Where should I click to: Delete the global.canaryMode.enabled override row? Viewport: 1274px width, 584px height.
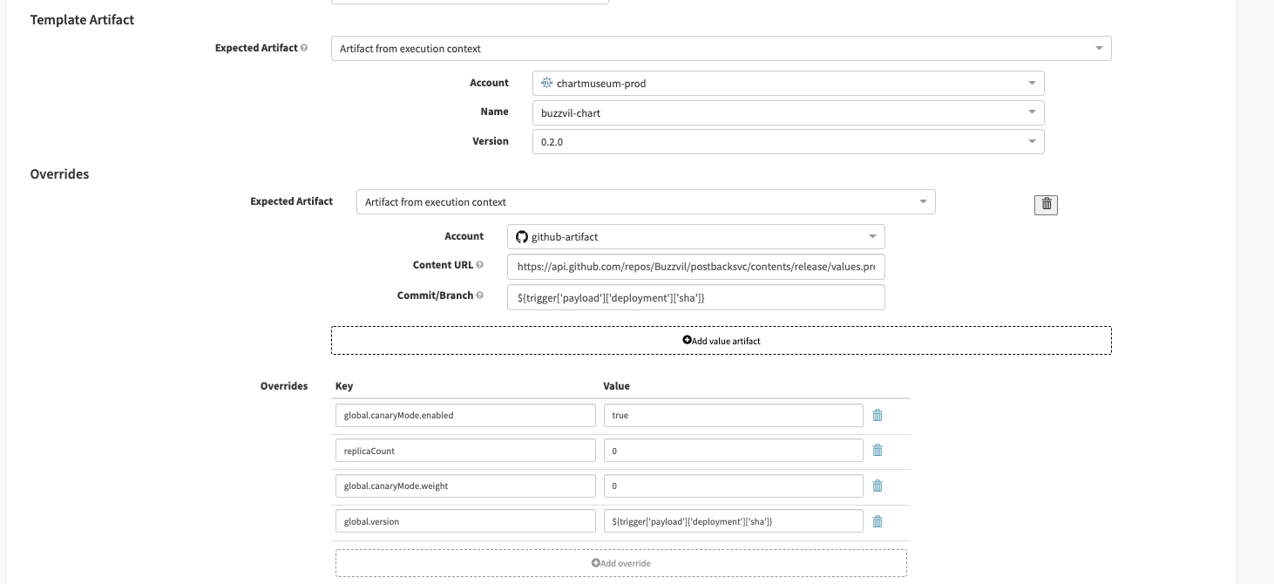(878, 415)
